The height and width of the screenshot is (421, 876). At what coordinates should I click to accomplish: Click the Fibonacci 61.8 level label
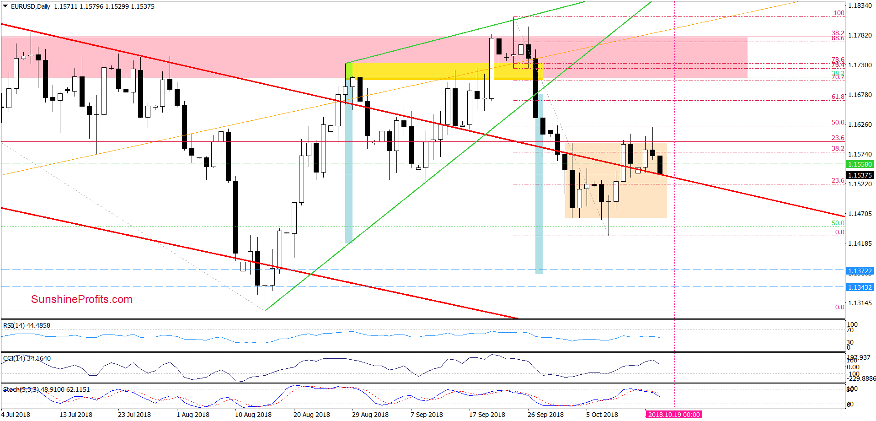tap(838, 97)
